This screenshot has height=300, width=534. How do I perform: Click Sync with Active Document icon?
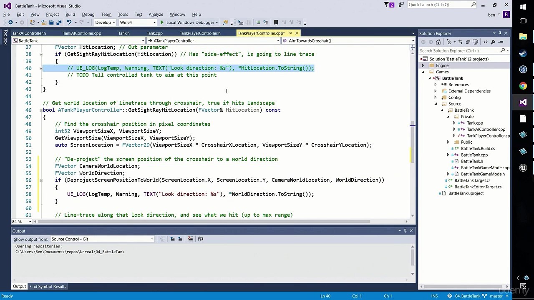pos(460,42)
